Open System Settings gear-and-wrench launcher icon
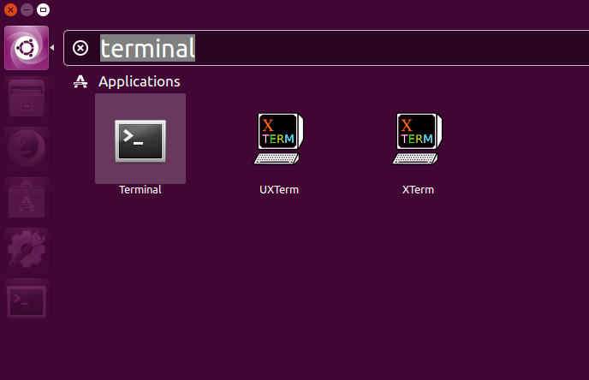Viewport: 589px width, 380px height. (x=27, y=249)
